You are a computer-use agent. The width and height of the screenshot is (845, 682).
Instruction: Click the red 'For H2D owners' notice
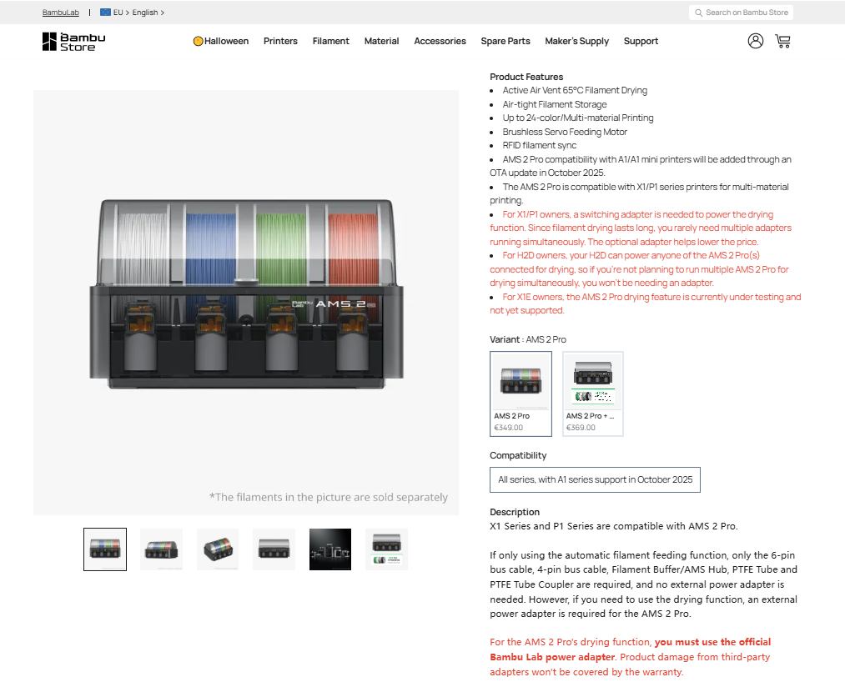coord(639,268)
